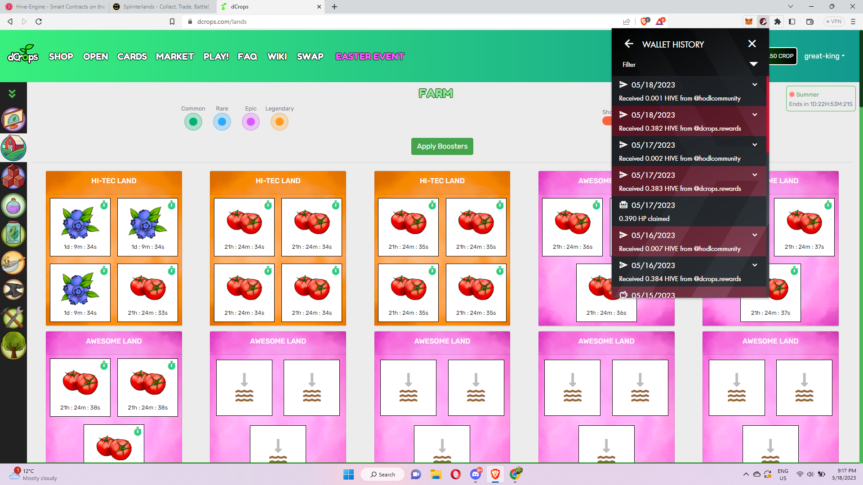863x485 pixels.
Task: Open the anvil crafting sidebar icon
Action: click(13, 290)
